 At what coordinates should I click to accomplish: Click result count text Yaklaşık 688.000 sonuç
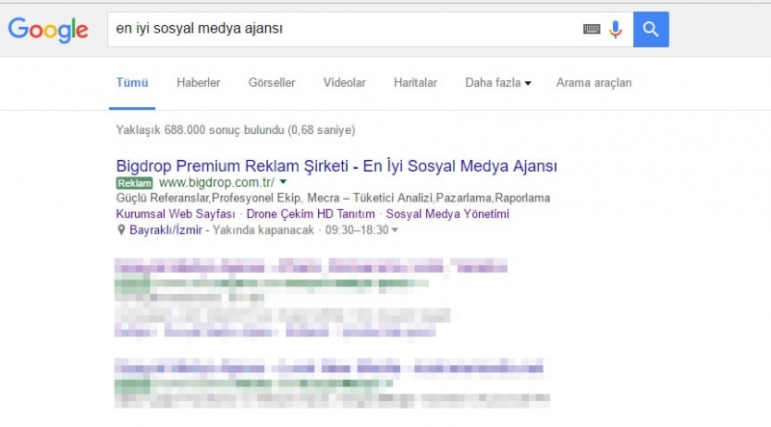pos(235,130)
